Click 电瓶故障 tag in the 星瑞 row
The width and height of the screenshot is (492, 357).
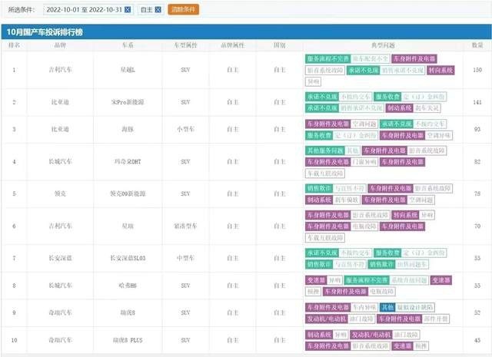pos(364,226)
